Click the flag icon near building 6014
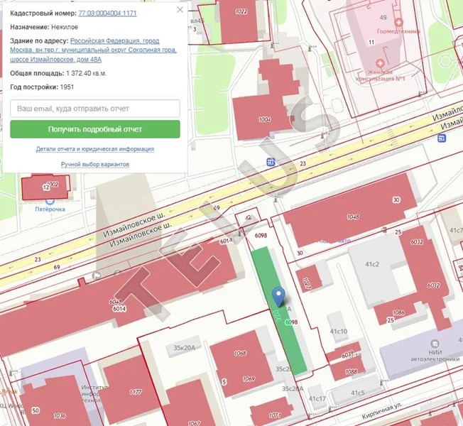 [97, 275]
